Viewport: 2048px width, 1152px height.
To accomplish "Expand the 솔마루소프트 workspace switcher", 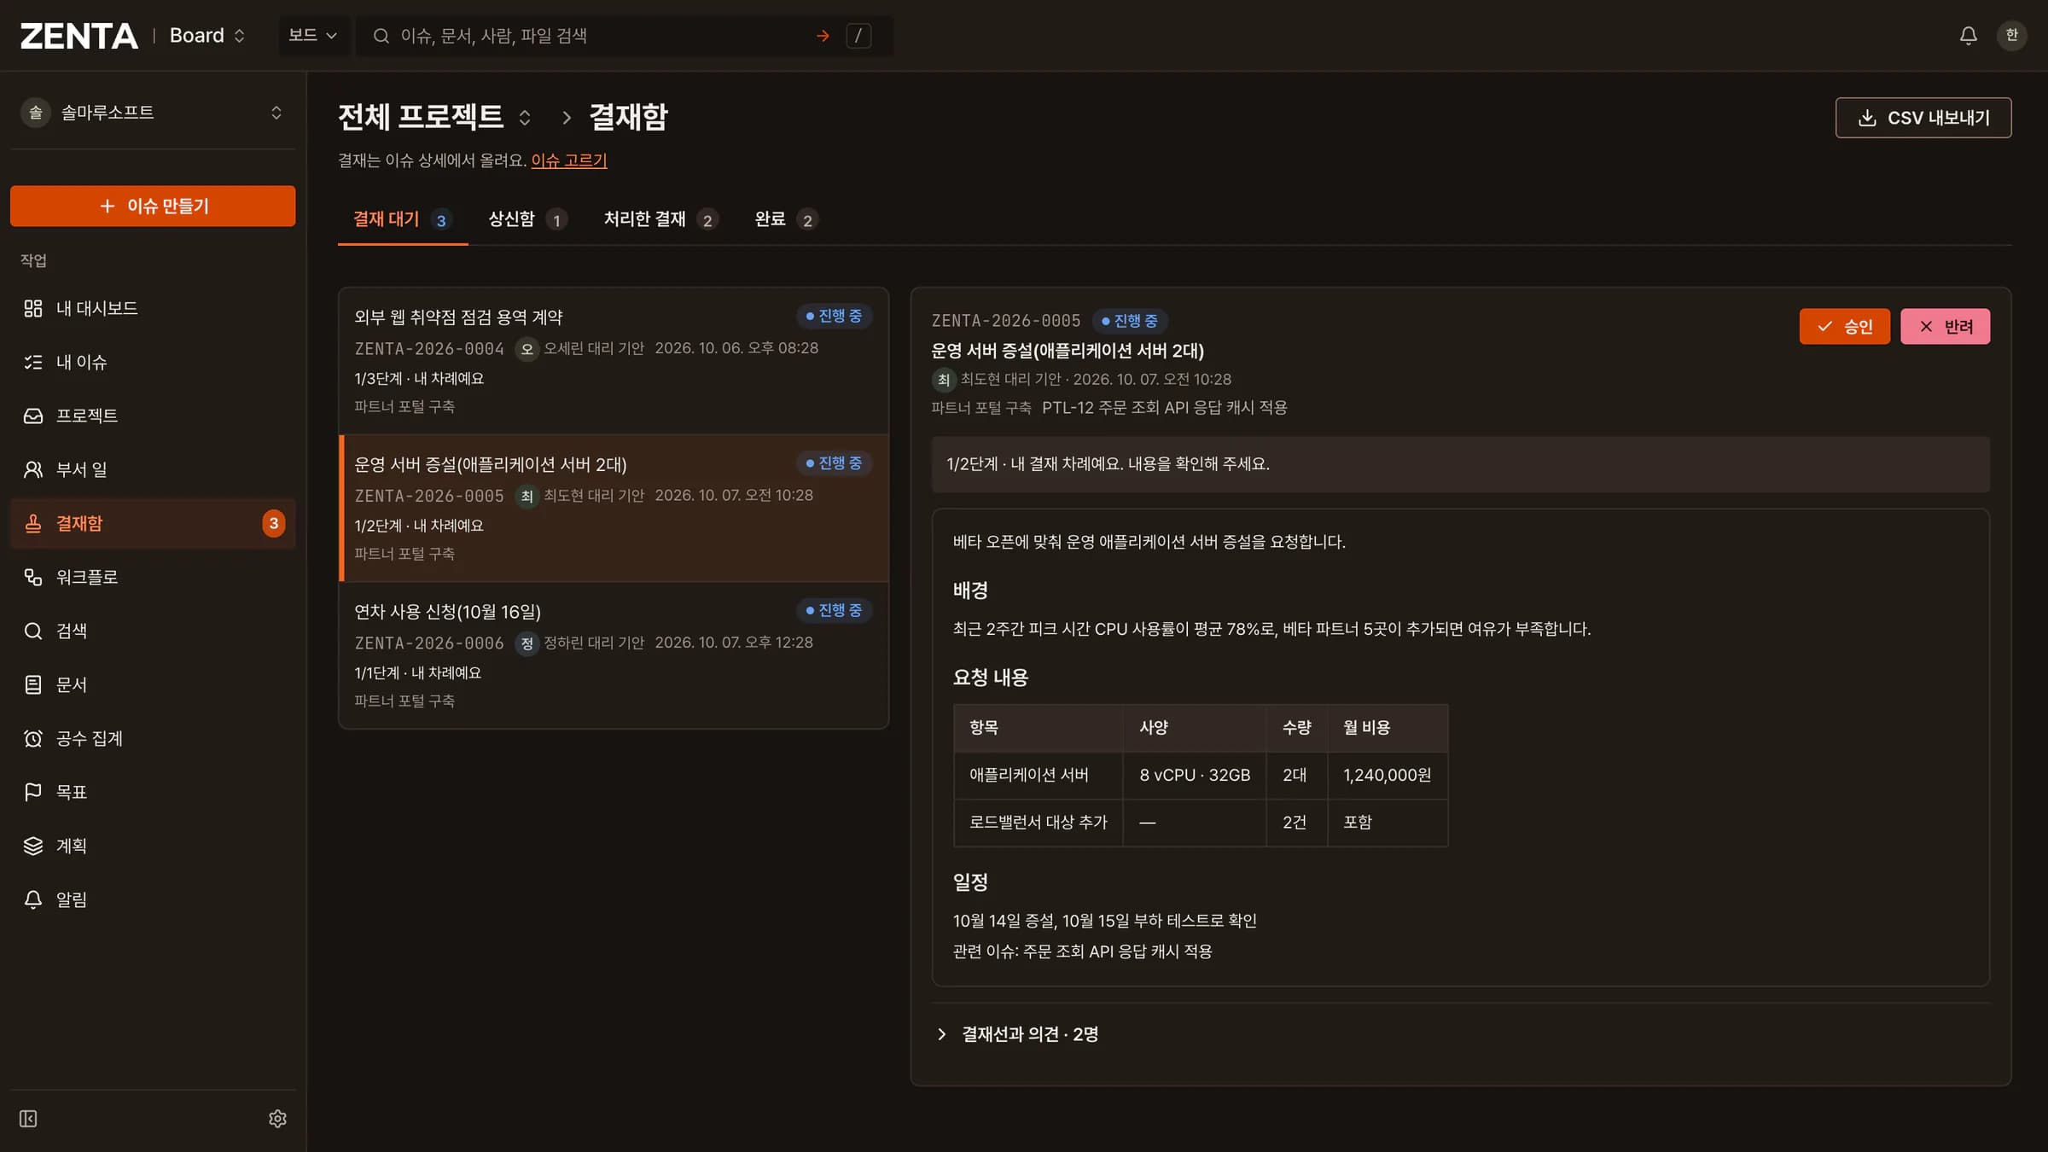I will click(x=153, y=113).
